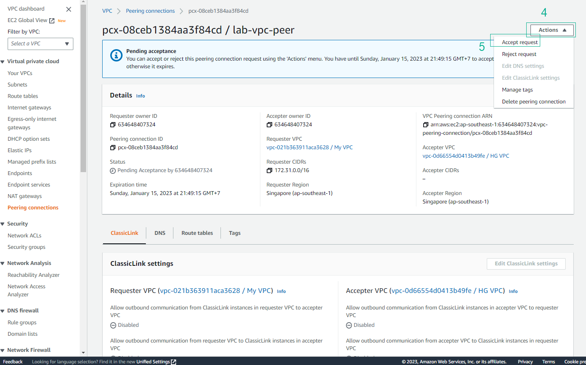Copy Requester CIDRs 172.31.0.0/16
The width and height of the screenshot is (586, 365).
[x=269, y=170]
